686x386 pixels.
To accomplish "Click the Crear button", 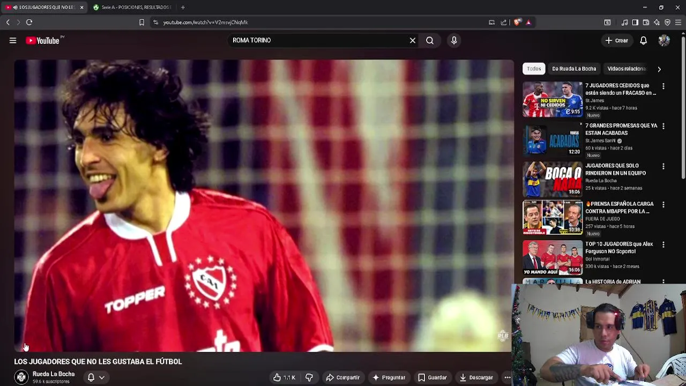I will coord(616,40).
